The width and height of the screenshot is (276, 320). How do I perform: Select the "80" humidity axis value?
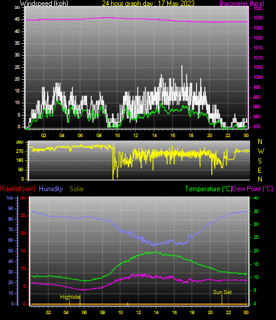point(11,219)
